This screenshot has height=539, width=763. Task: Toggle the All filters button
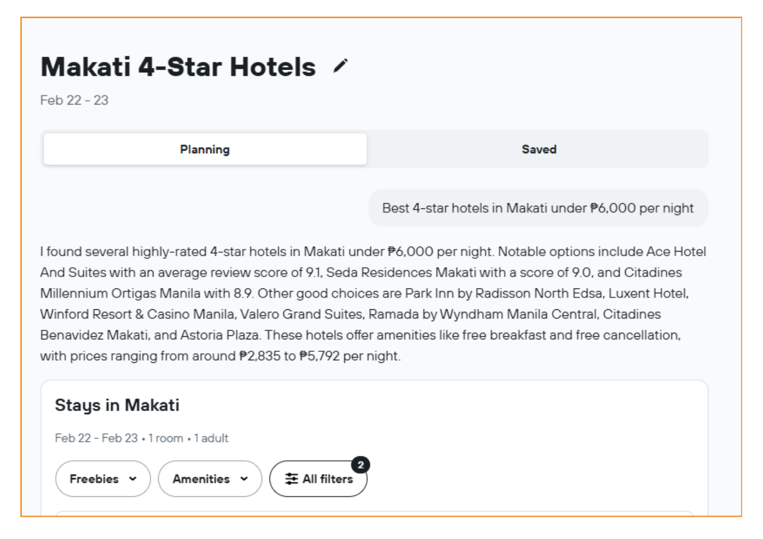[318, 479]
